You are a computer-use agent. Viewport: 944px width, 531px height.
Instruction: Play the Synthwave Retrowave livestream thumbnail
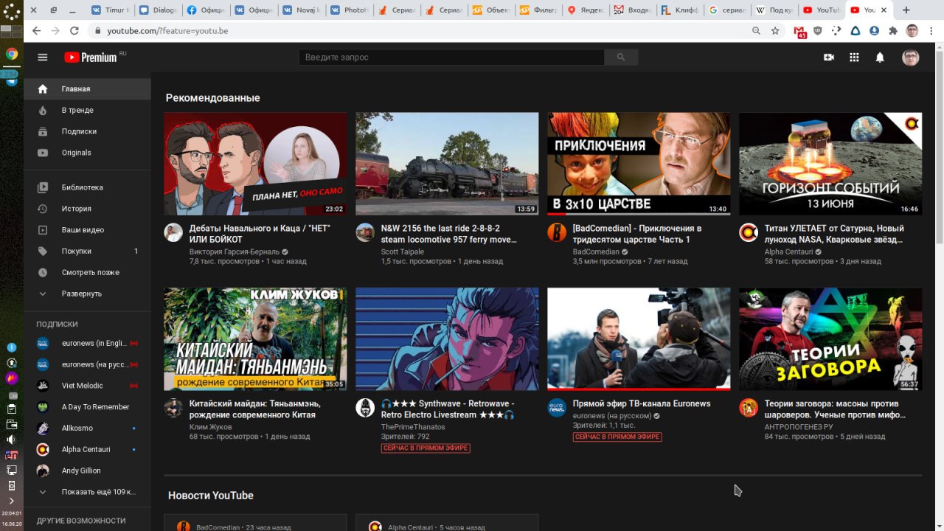coord(447,339)
